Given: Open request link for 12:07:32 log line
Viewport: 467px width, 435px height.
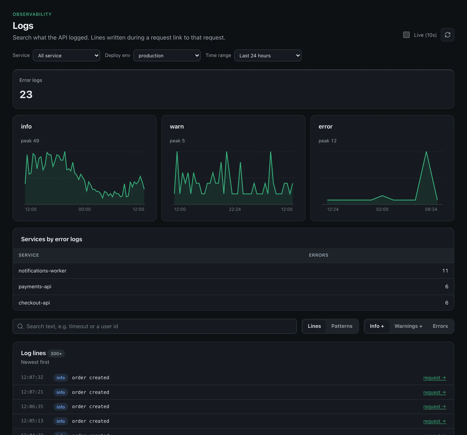Looking at the screenshot, I should (434, 378).
